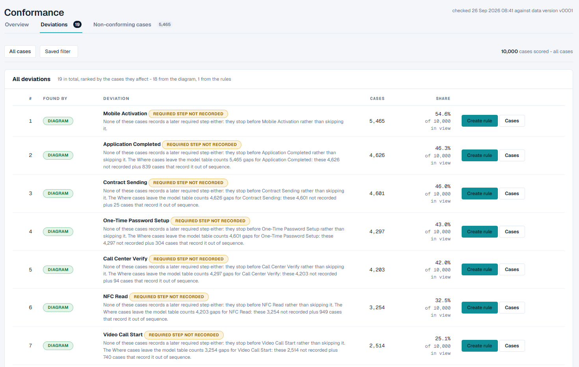
Task: Click the 10,000 cases scored text
Action: coord(537,52)
